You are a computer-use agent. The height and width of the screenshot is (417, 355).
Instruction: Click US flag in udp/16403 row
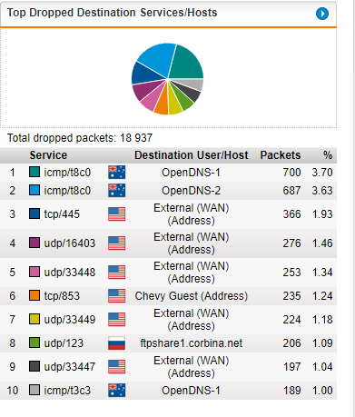click(117, 243)
